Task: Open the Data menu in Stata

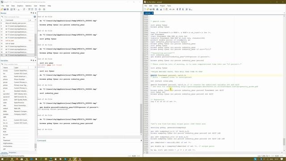Action: pos(13,6)
